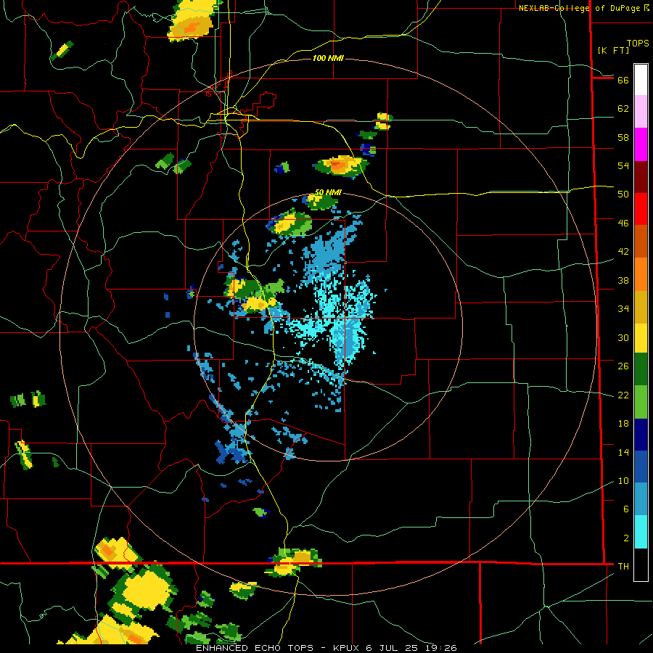
Task: Select the 38 value on the legend
Action: point(623,281)
